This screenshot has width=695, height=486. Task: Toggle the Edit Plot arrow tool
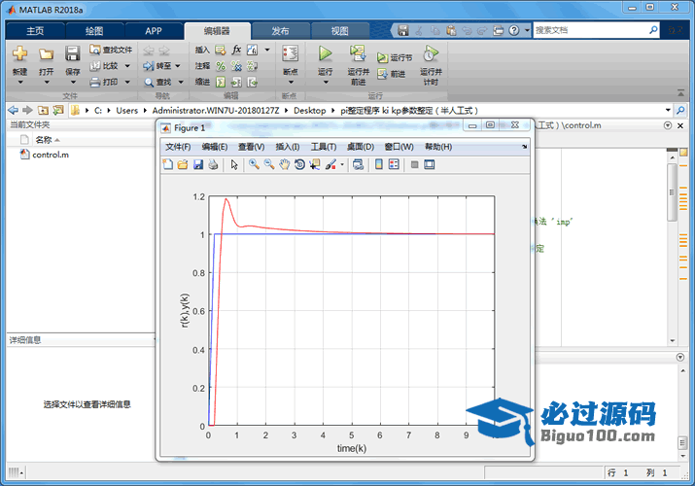(x=234, y=165)
